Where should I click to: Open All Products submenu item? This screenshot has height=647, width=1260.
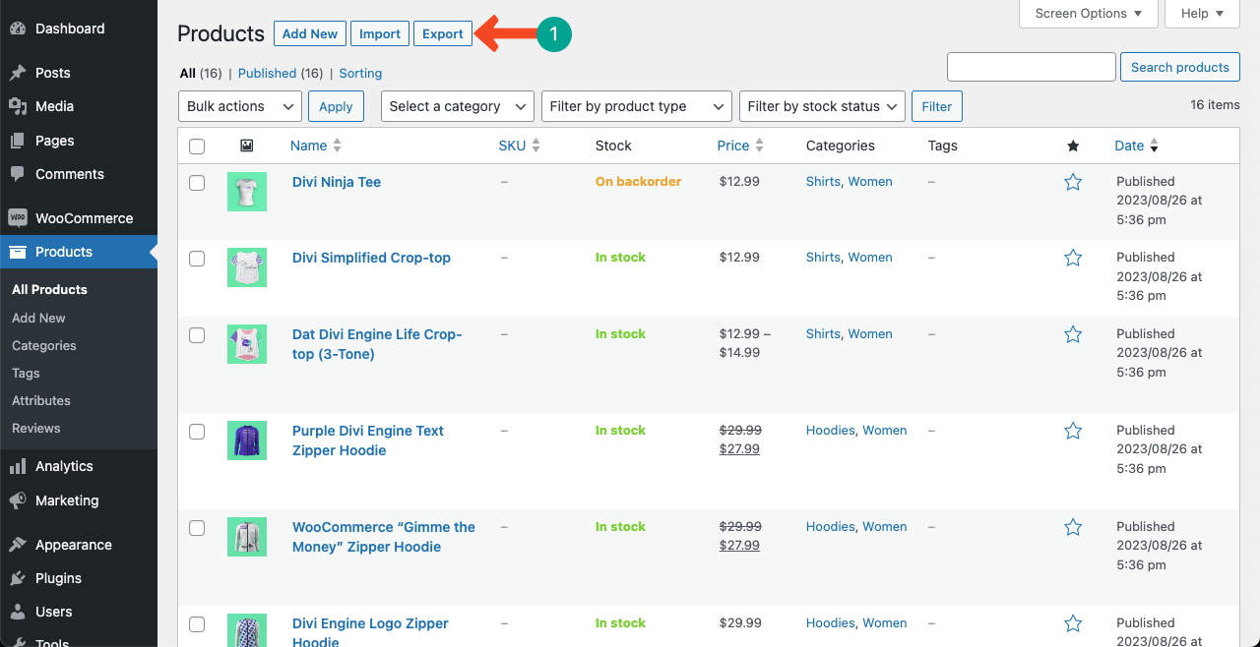(49, 289)
